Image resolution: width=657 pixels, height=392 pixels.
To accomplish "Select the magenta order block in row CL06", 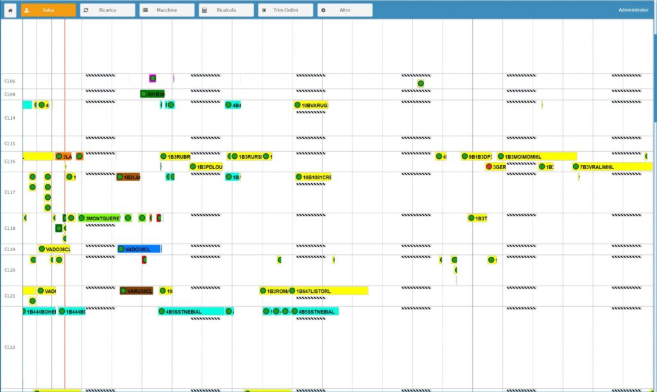I will (x=153, y=78).
